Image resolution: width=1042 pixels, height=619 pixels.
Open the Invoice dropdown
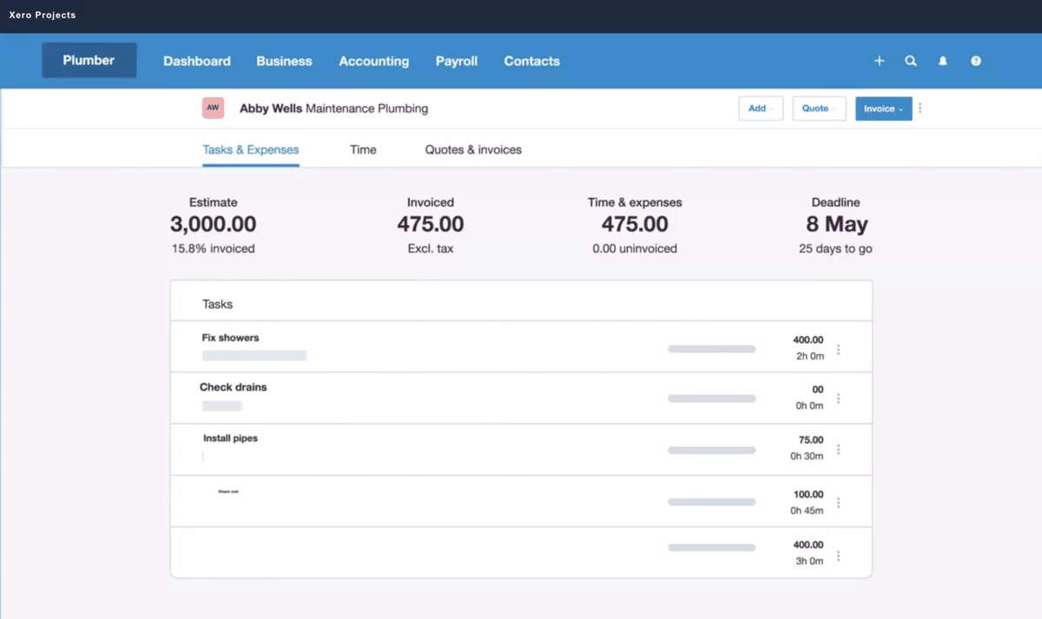tap(883, 108)
